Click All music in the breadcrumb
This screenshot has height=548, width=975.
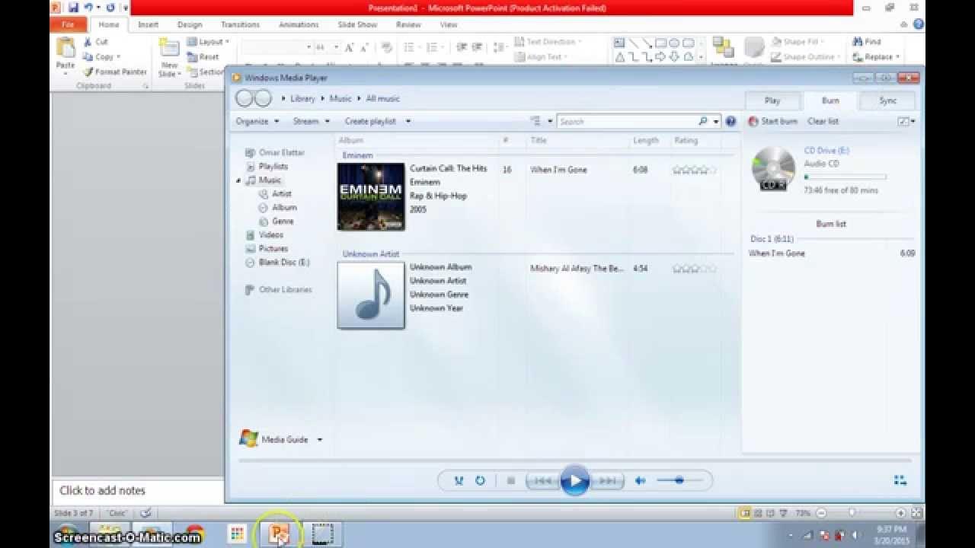point(382,99)
